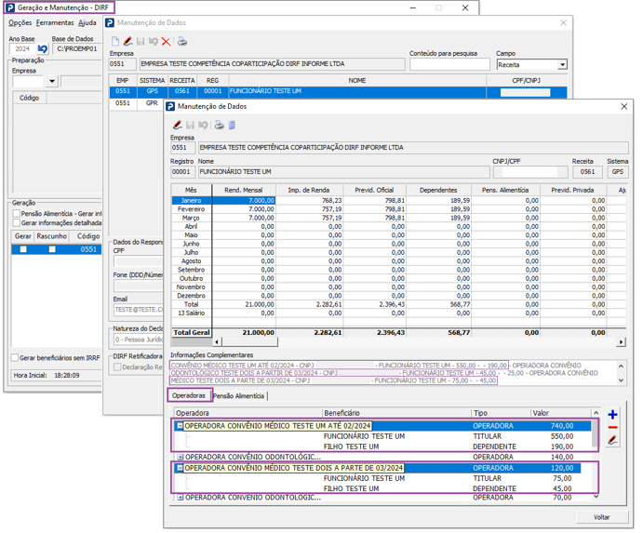The height and width of the screenshot is (533, 643).
Task: Click the book icon in front window toolbar
Action: coord(232,125)
